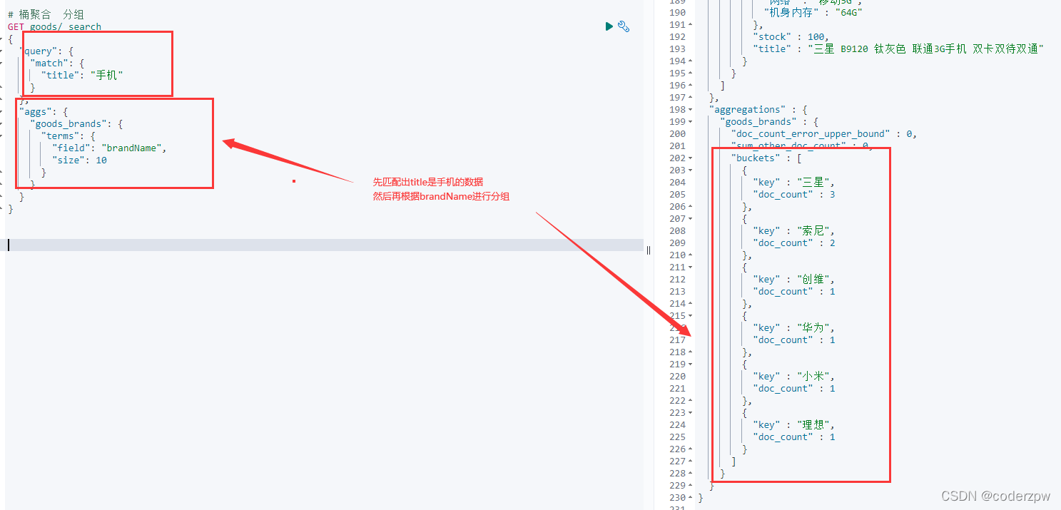Click the "key" : "小米" bucket line

(x=793, y=377)
